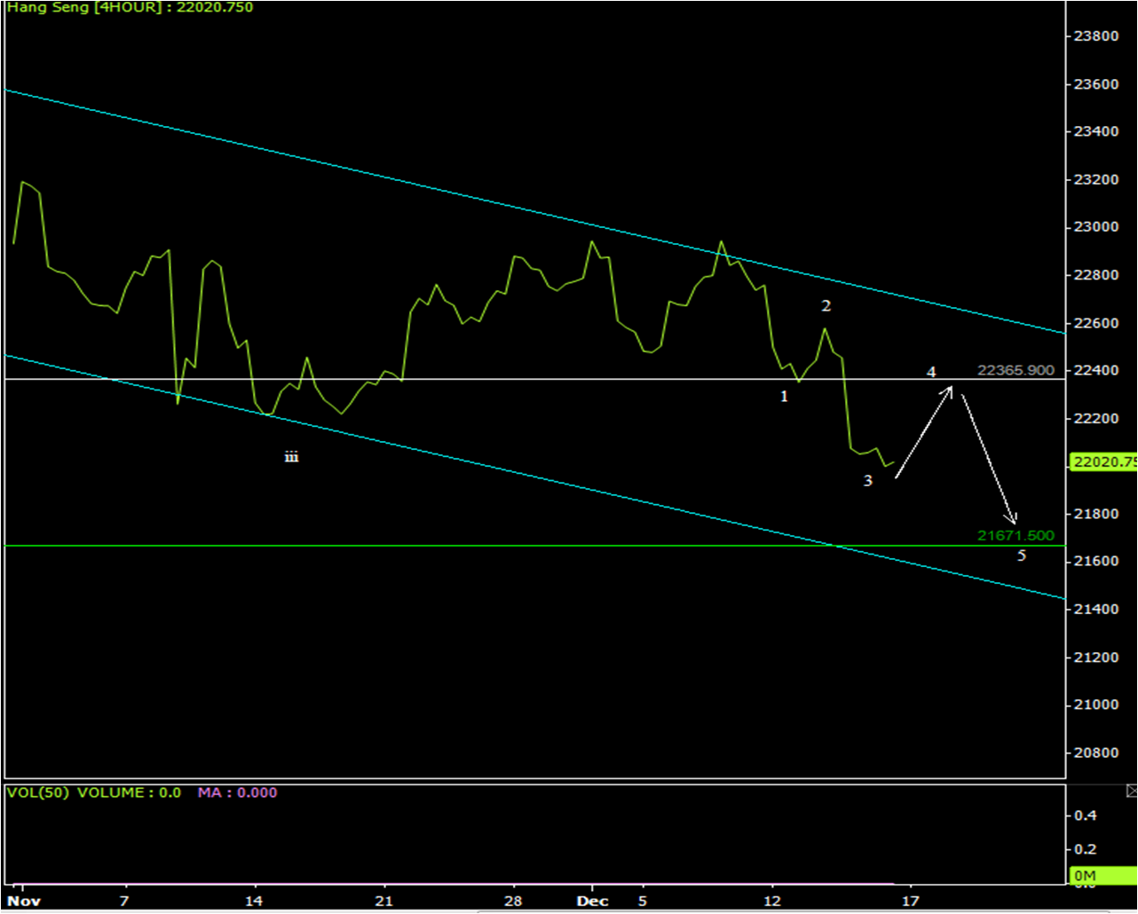The height and width of the screenshot is (914, 1138).
Task: Click the 23400 price axis label
Action: [1096, 131]
